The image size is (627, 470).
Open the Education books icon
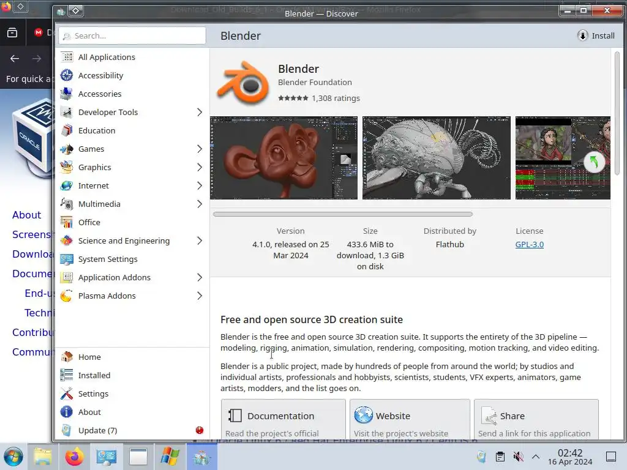coord(67,131)
